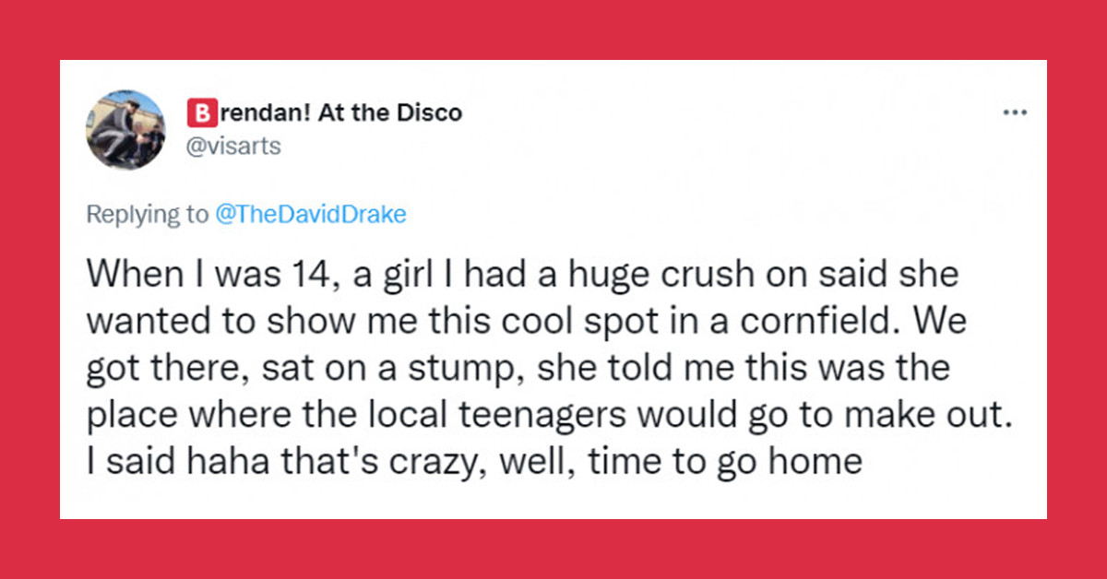Click the @visarts username under the display name
Screen dimensions: 1107x579
[233, 146]
